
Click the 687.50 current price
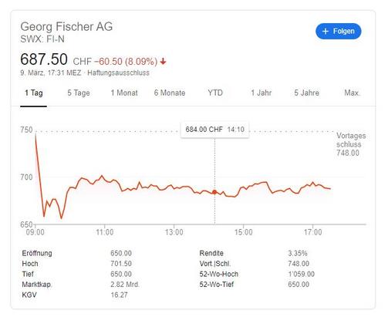coord(44,59)
